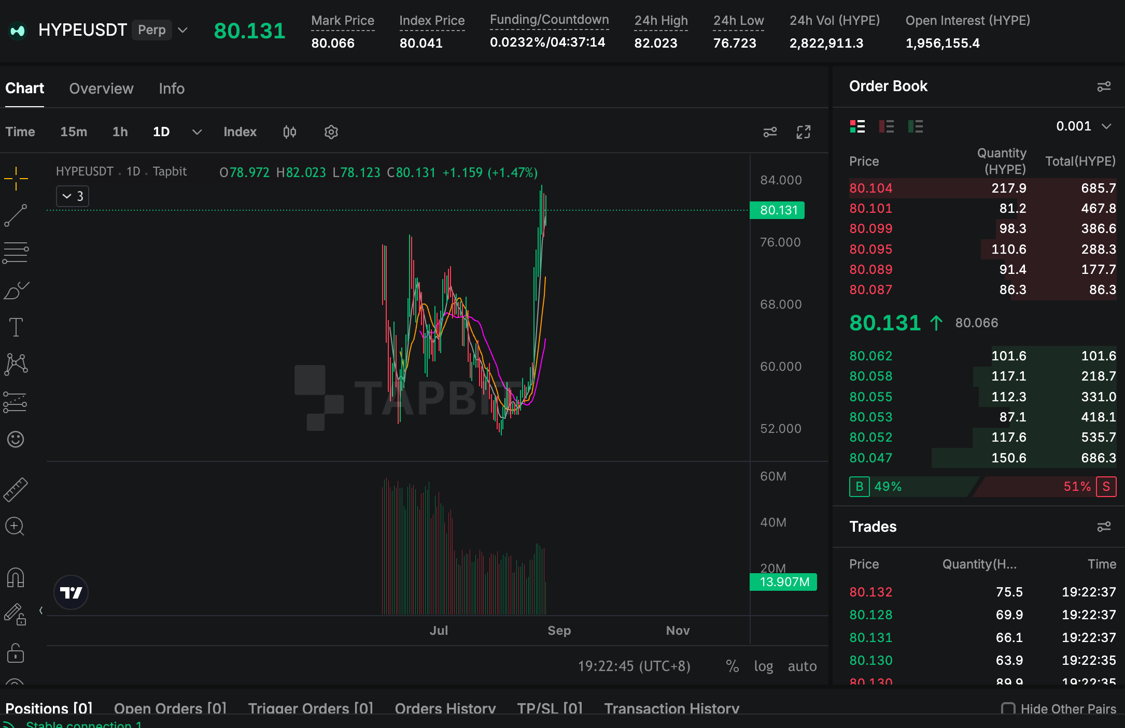Switch to the Info tab
1125x728 pixels.
tap(172, 89)
